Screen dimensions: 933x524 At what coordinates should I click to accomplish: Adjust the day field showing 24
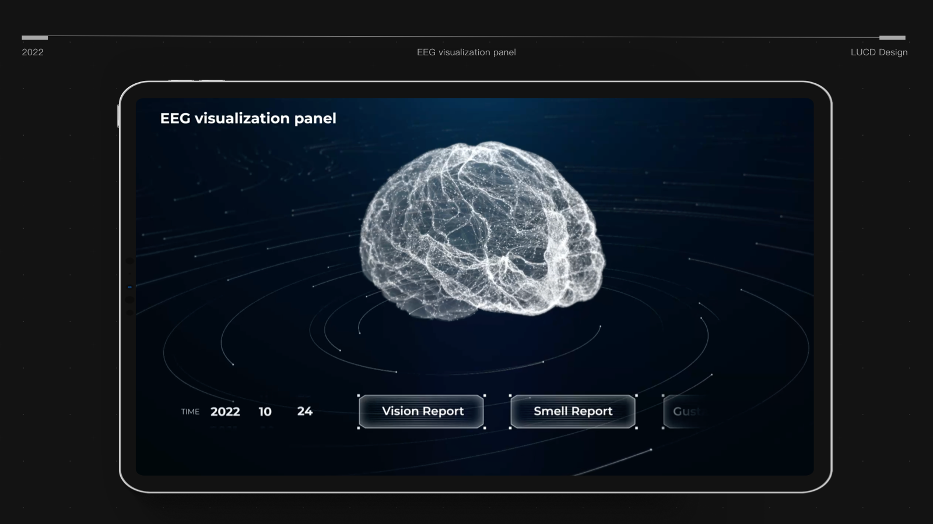[x=304, y=411]
